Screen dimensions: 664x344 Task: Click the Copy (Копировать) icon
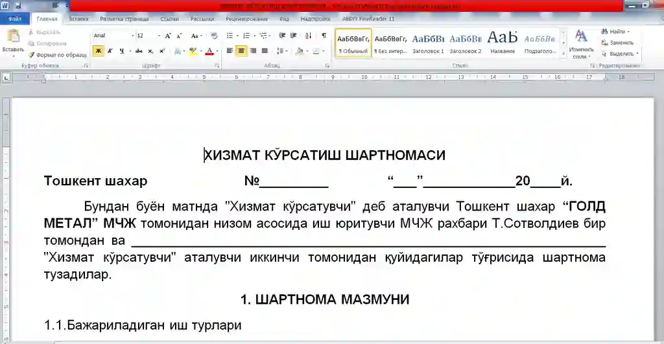tap(31, 43)
